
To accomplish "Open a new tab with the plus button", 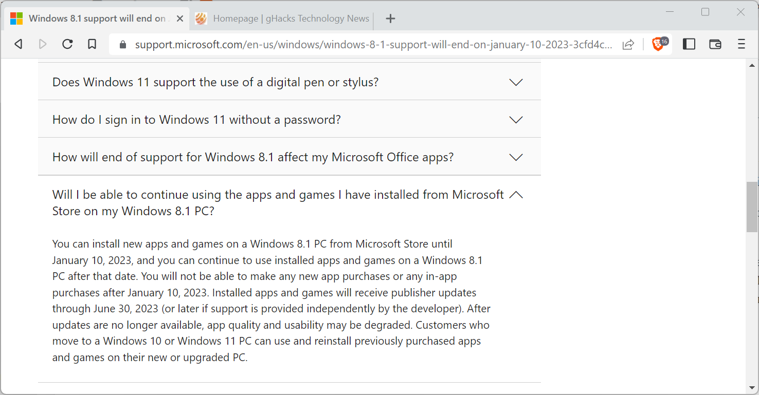I will 390,18.
